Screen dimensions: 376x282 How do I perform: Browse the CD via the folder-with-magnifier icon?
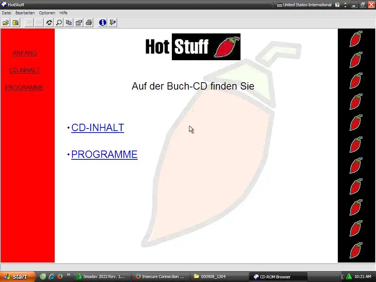(15, 22)
